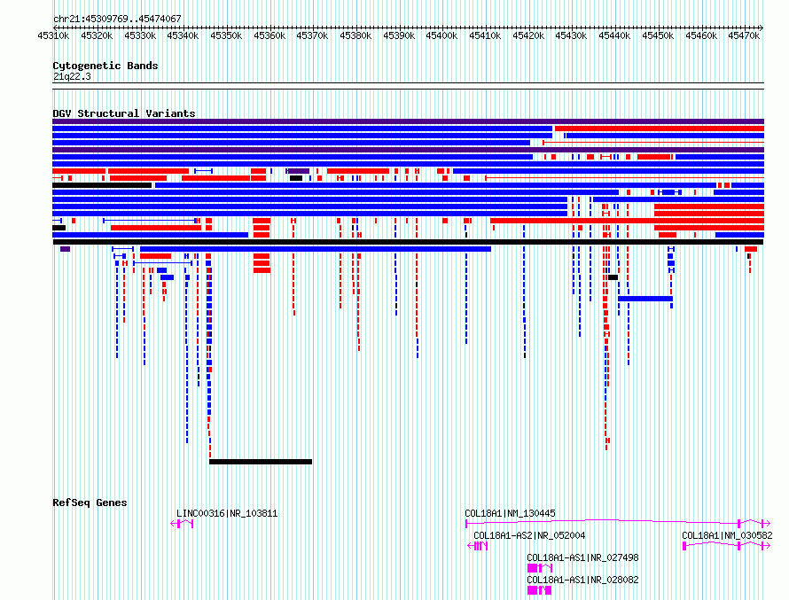Image resolution: width=789 pixels, height=600 pixels.
Task: Click the 45320k ruler tick label
Action: point(97,35)
